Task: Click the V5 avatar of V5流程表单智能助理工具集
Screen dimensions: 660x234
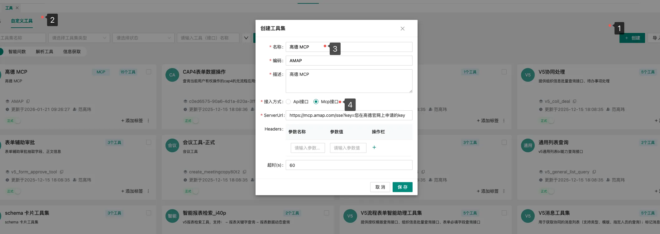Action: 350,216
